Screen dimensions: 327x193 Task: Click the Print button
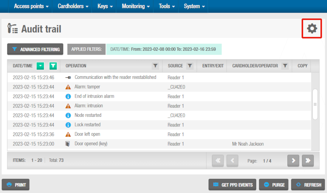point(16,185)
